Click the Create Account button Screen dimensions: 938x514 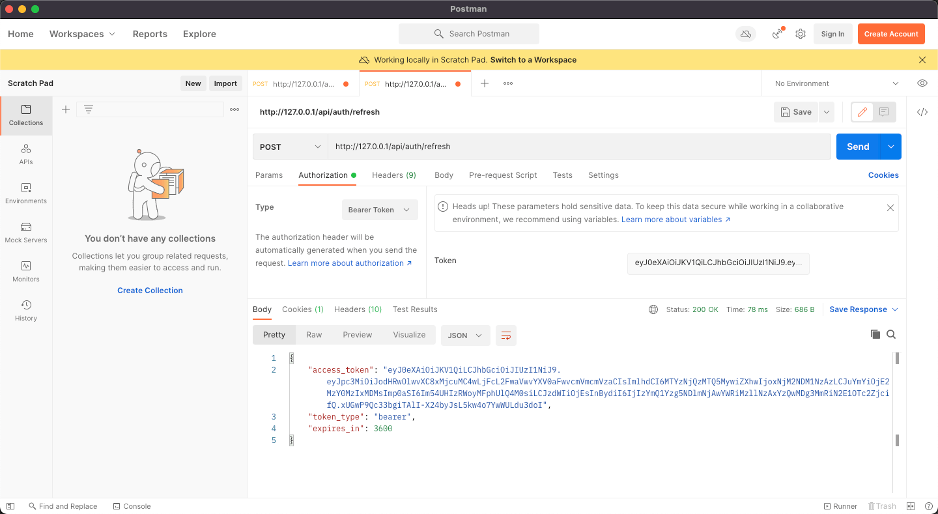(891, 34)
